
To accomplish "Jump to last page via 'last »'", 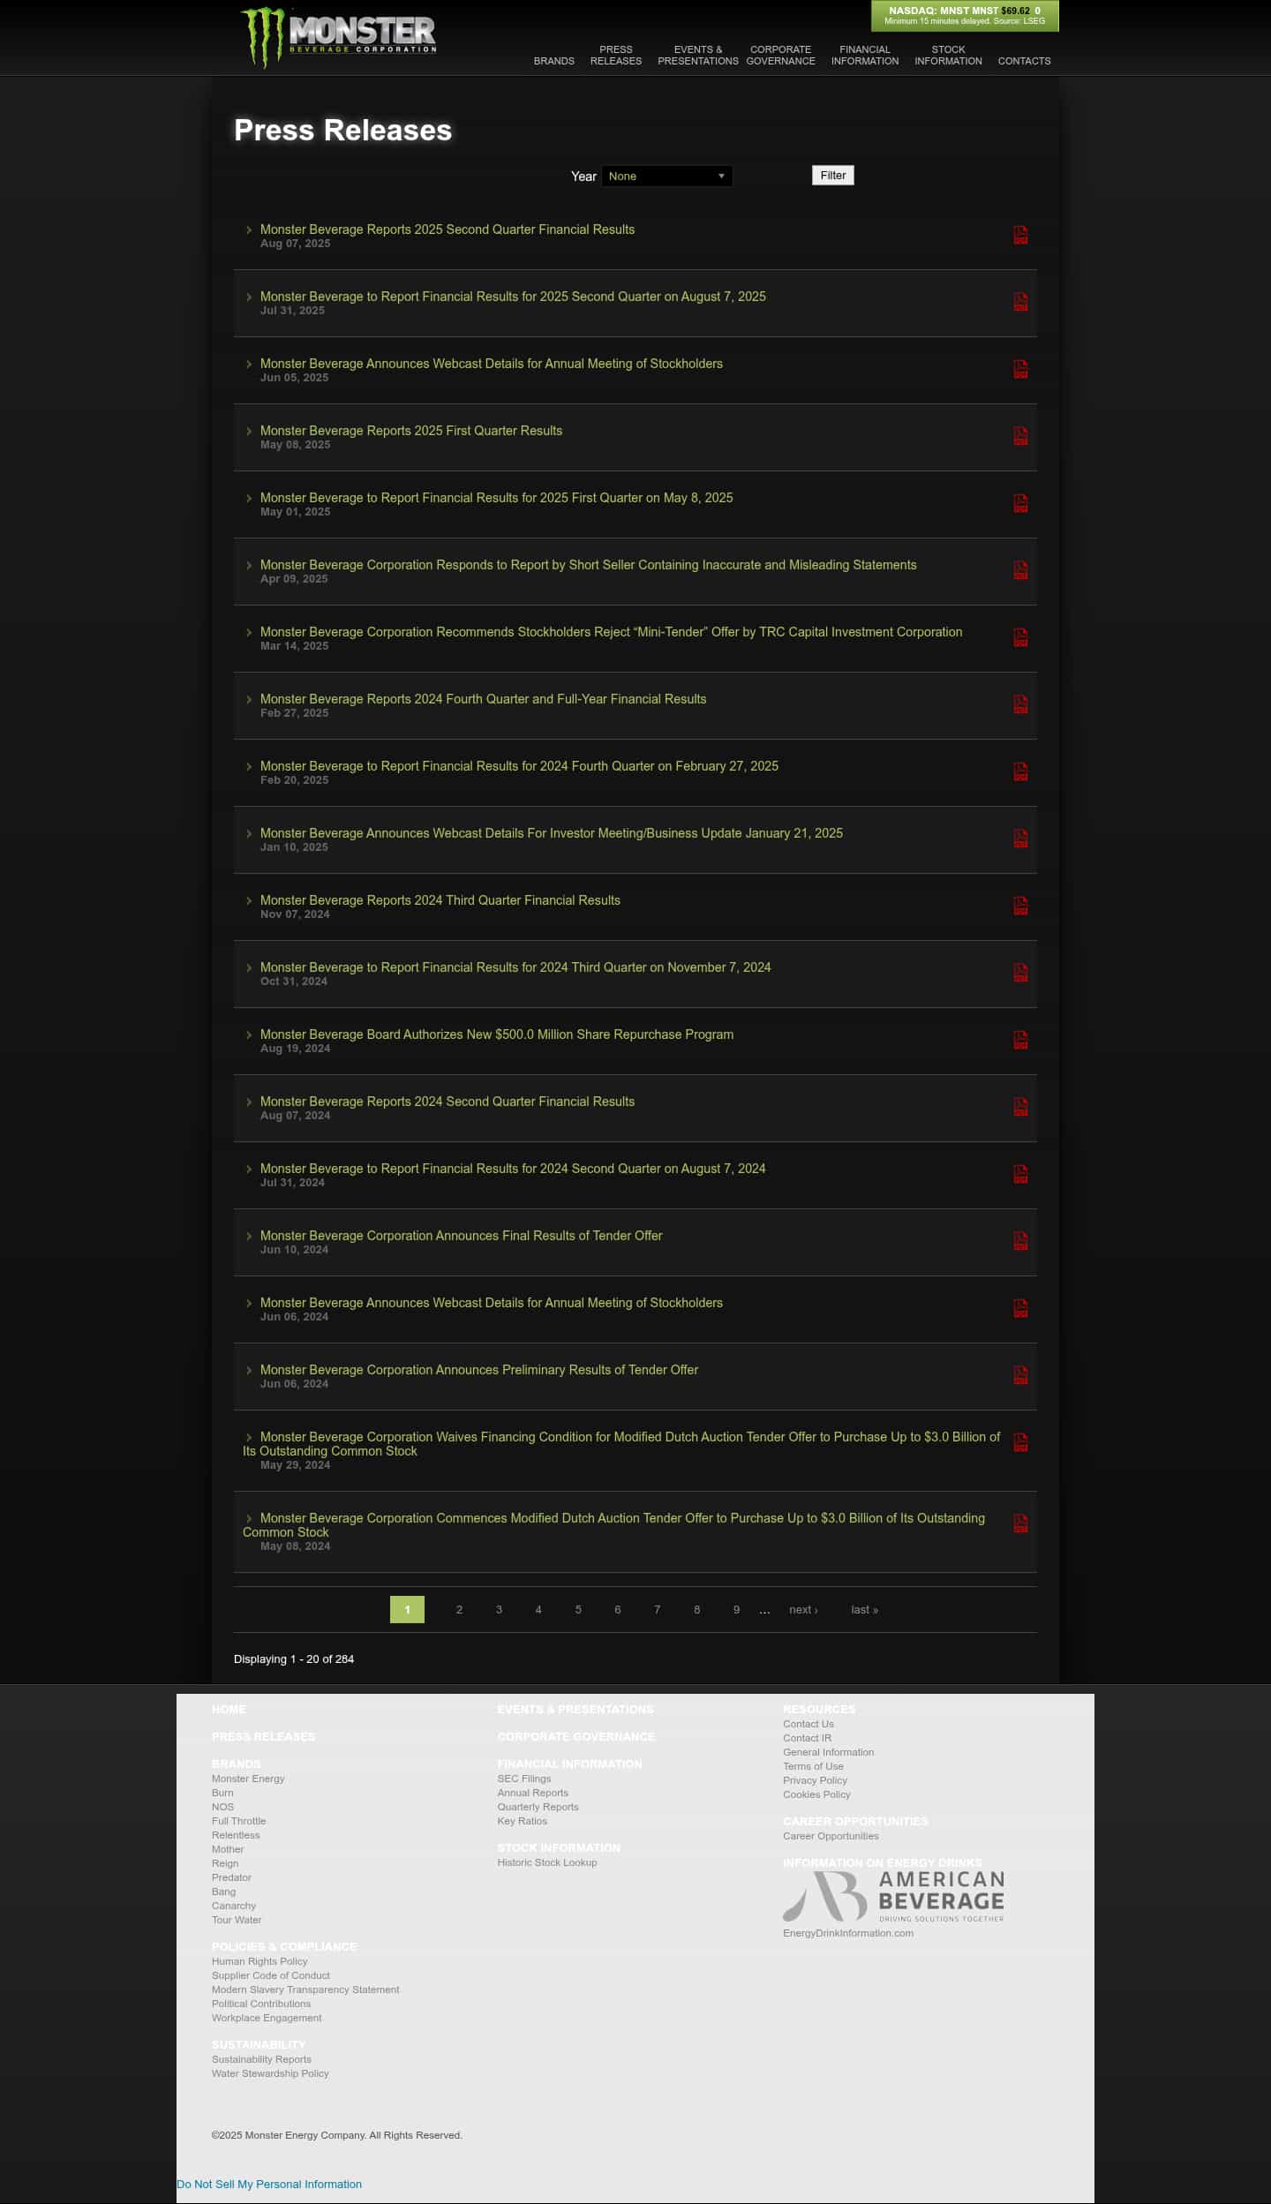I will point(864,1610).
